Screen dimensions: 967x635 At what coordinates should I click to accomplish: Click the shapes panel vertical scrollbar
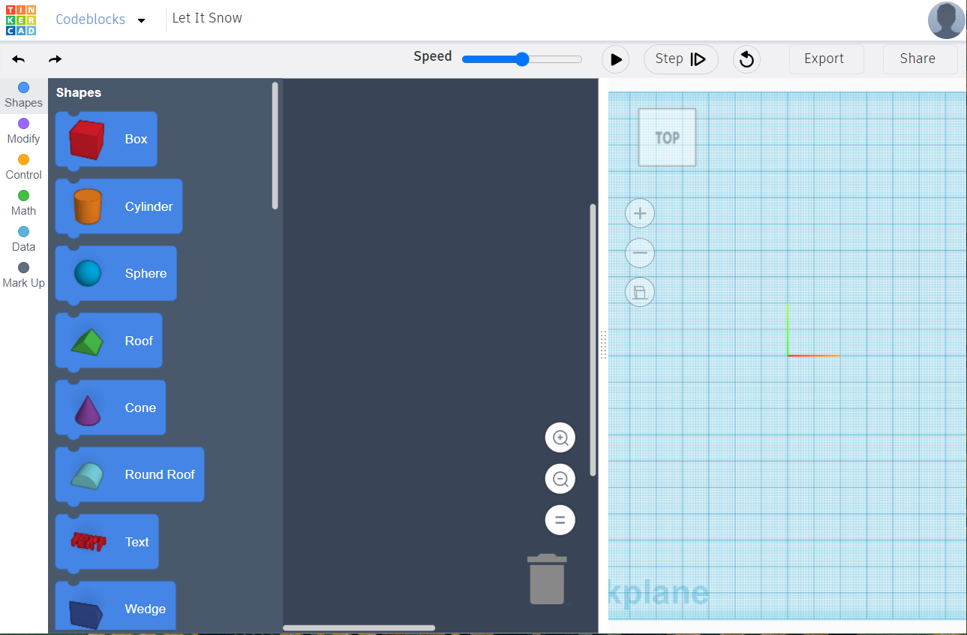pyautogui.click(x=275, y=146)
